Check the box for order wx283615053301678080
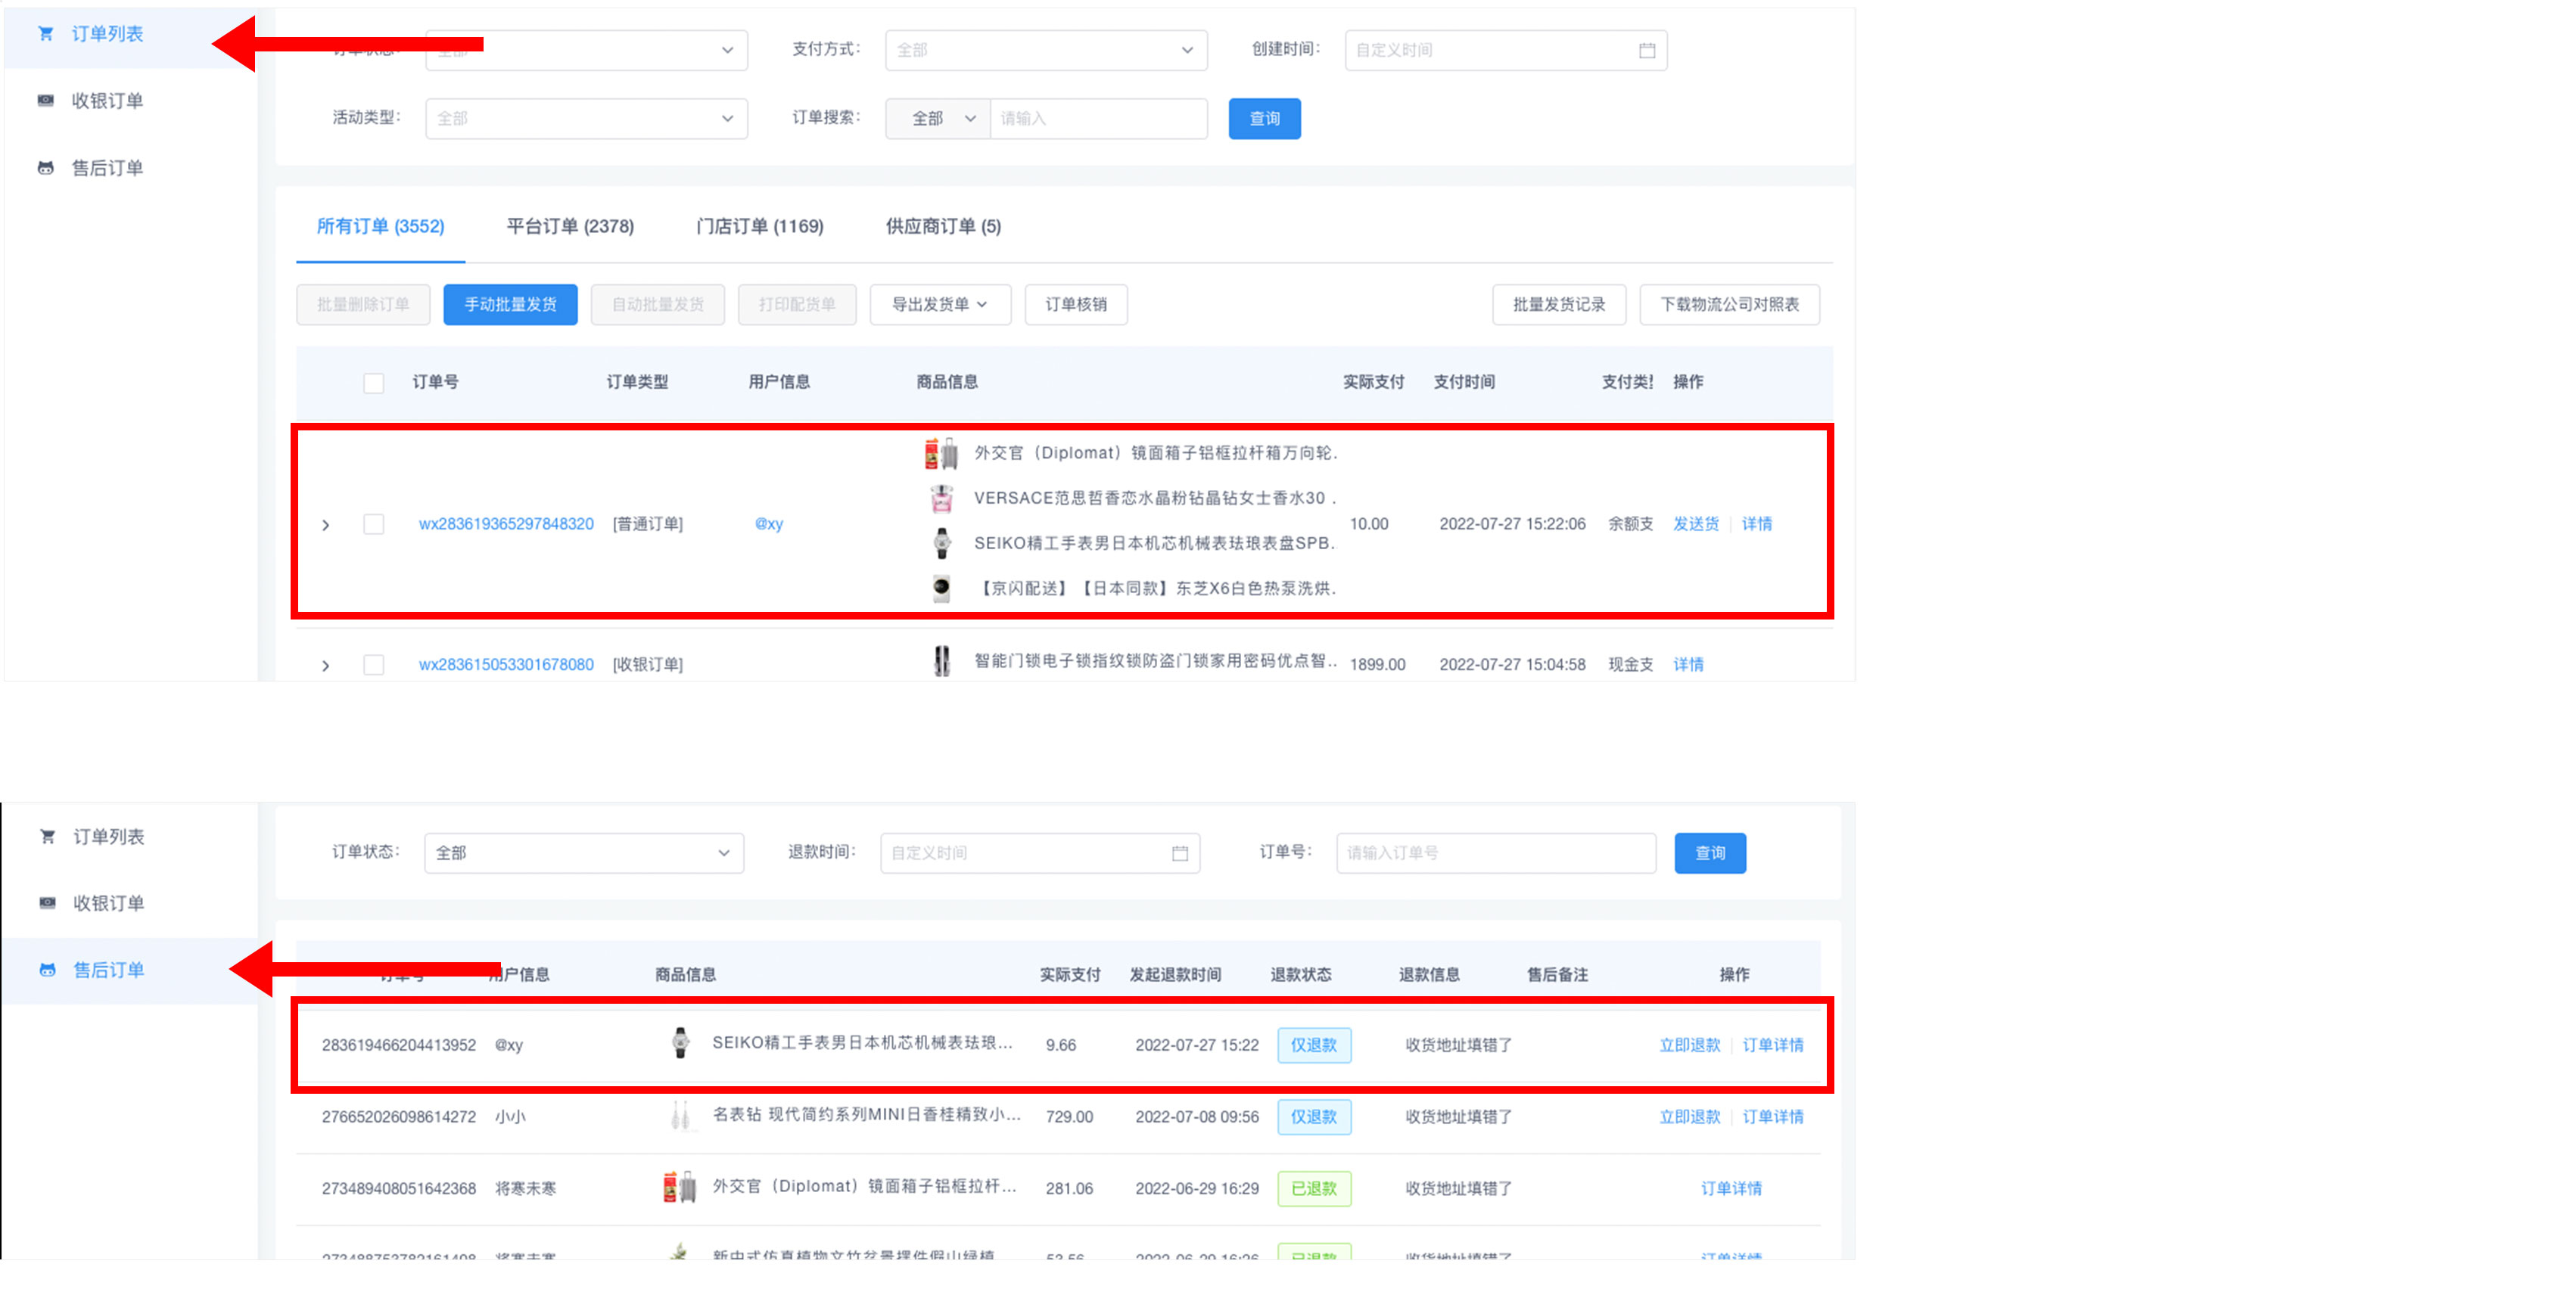Screen dimensions: 2576x1298 point(373,664)
